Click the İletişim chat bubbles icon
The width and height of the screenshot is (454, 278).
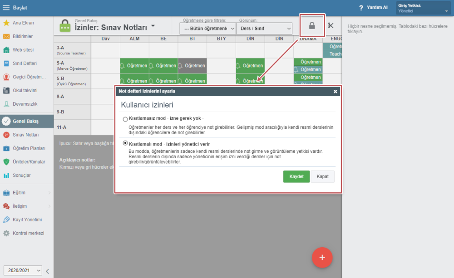point(6,206)
